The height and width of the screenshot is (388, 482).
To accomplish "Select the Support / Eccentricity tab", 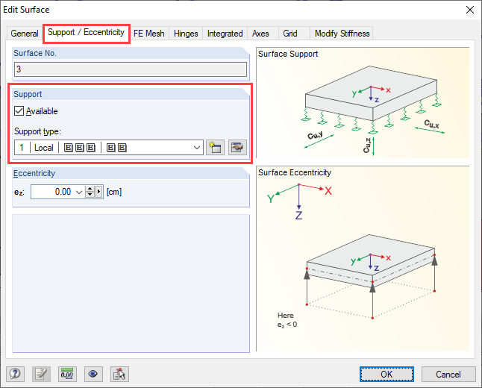I will point(87,33).
